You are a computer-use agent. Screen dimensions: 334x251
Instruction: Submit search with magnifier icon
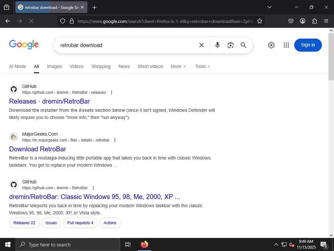[243, 45]
